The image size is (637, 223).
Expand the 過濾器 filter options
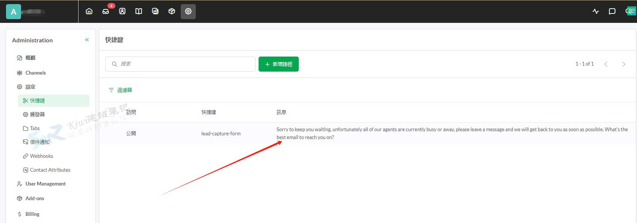coord(120,90)
